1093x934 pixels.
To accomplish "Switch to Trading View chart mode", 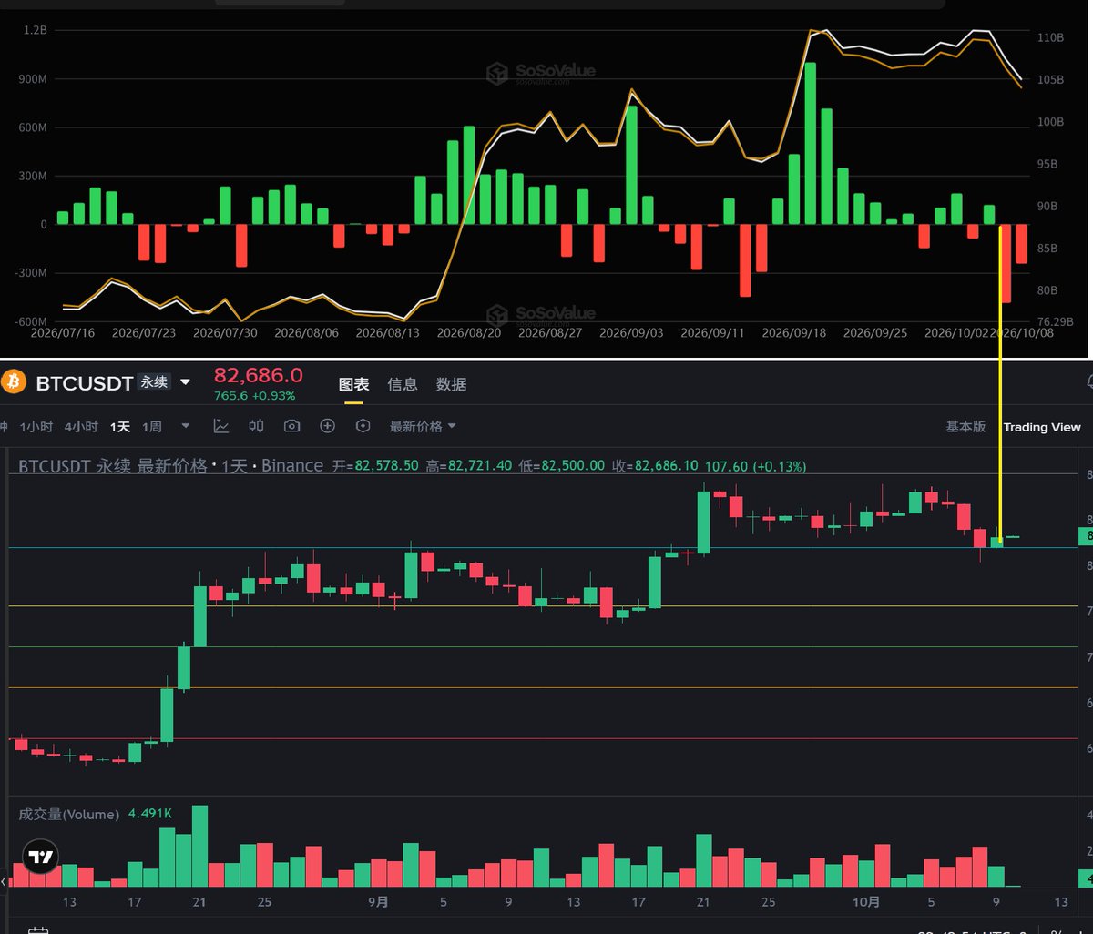I will tap(1042, 427).
